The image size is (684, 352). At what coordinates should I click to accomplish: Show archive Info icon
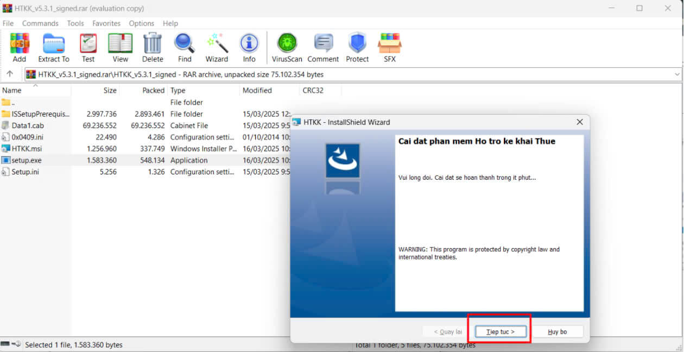pos(249,43)
